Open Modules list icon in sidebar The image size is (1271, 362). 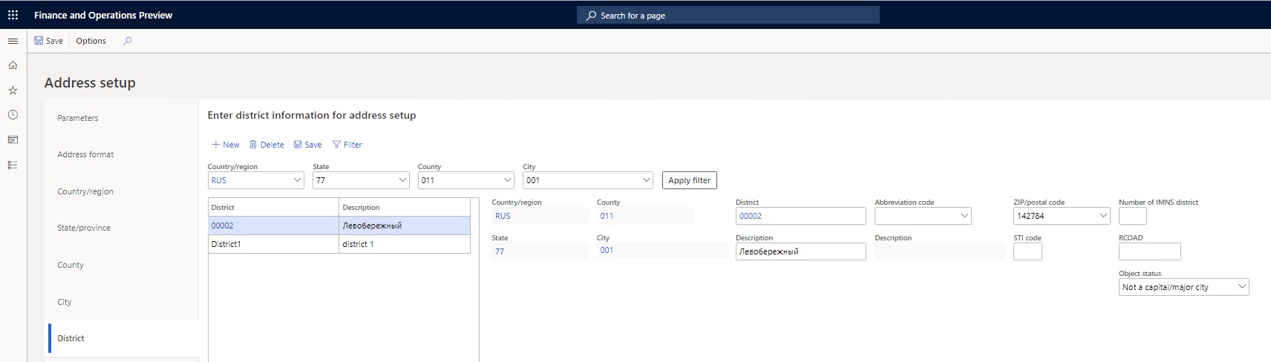point(13,165)
